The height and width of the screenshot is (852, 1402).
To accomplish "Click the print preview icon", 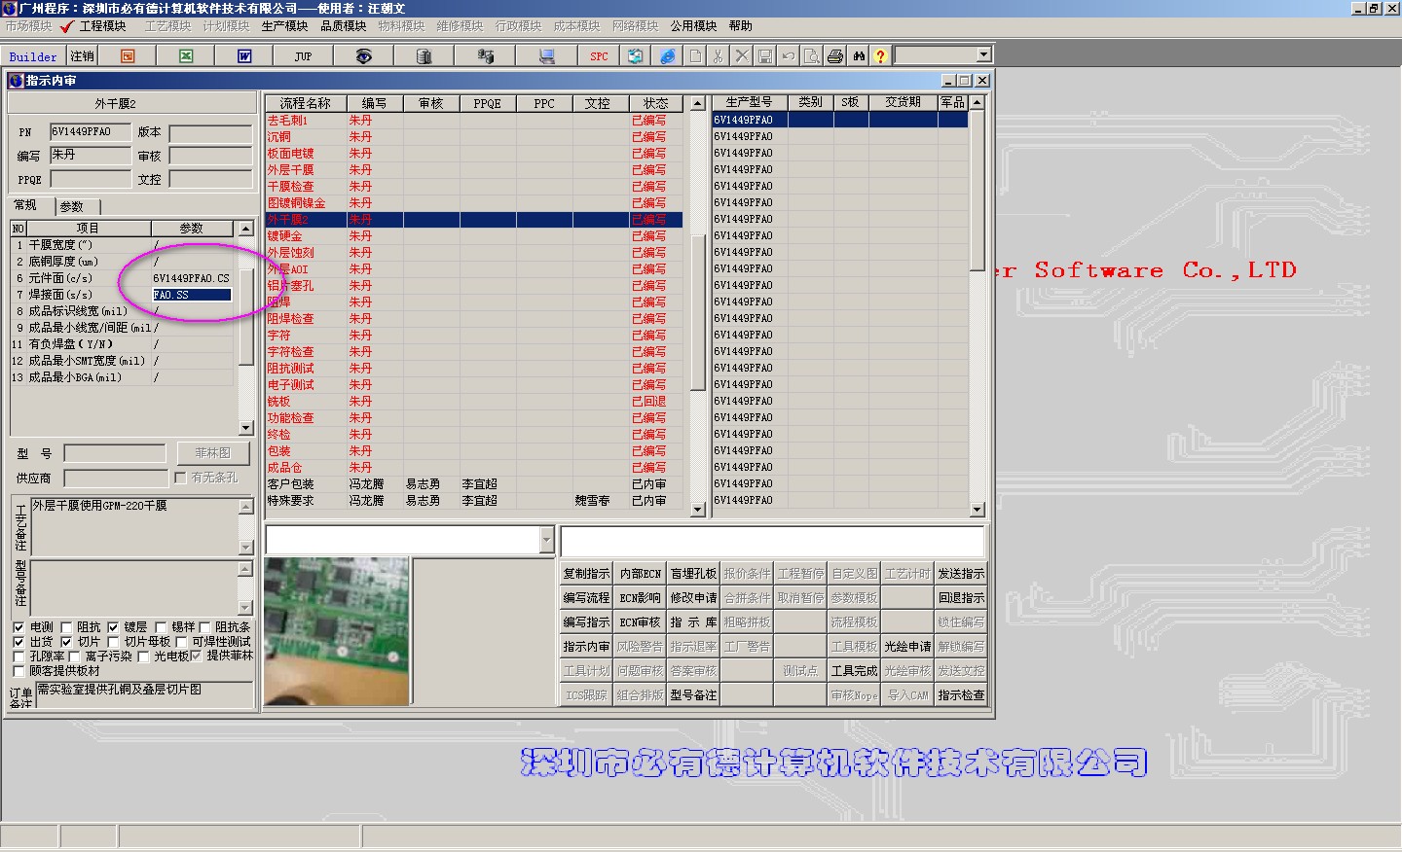I will [x=811, y=56].
